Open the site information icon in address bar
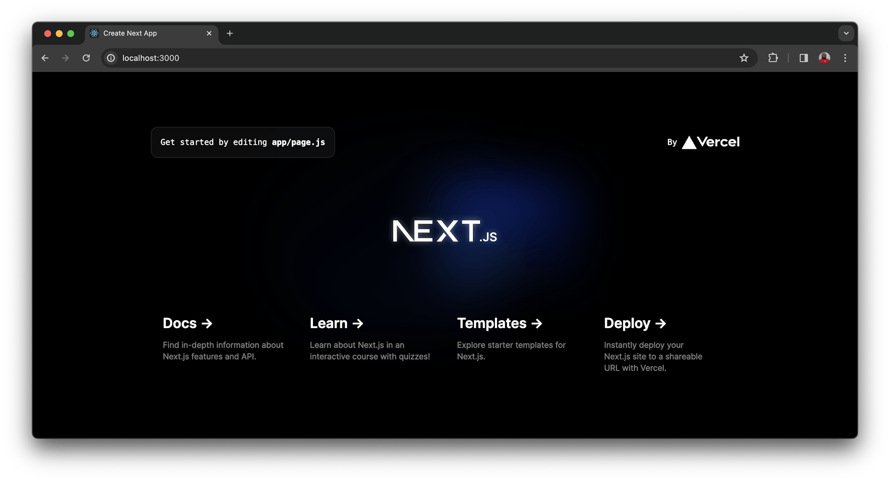This screenshot has width=890, height=481. tap(110, 58)
